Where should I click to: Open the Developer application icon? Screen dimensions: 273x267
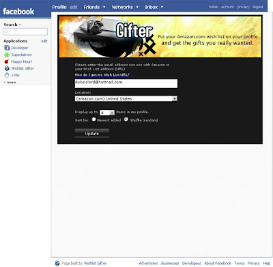click(x=7, y=48)
